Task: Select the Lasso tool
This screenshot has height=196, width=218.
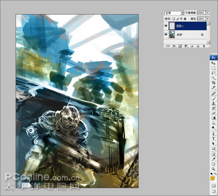Action: pos(213,73)
